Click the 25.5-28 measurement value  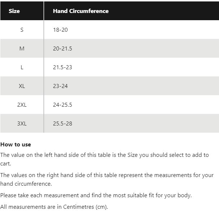point(62,124)
